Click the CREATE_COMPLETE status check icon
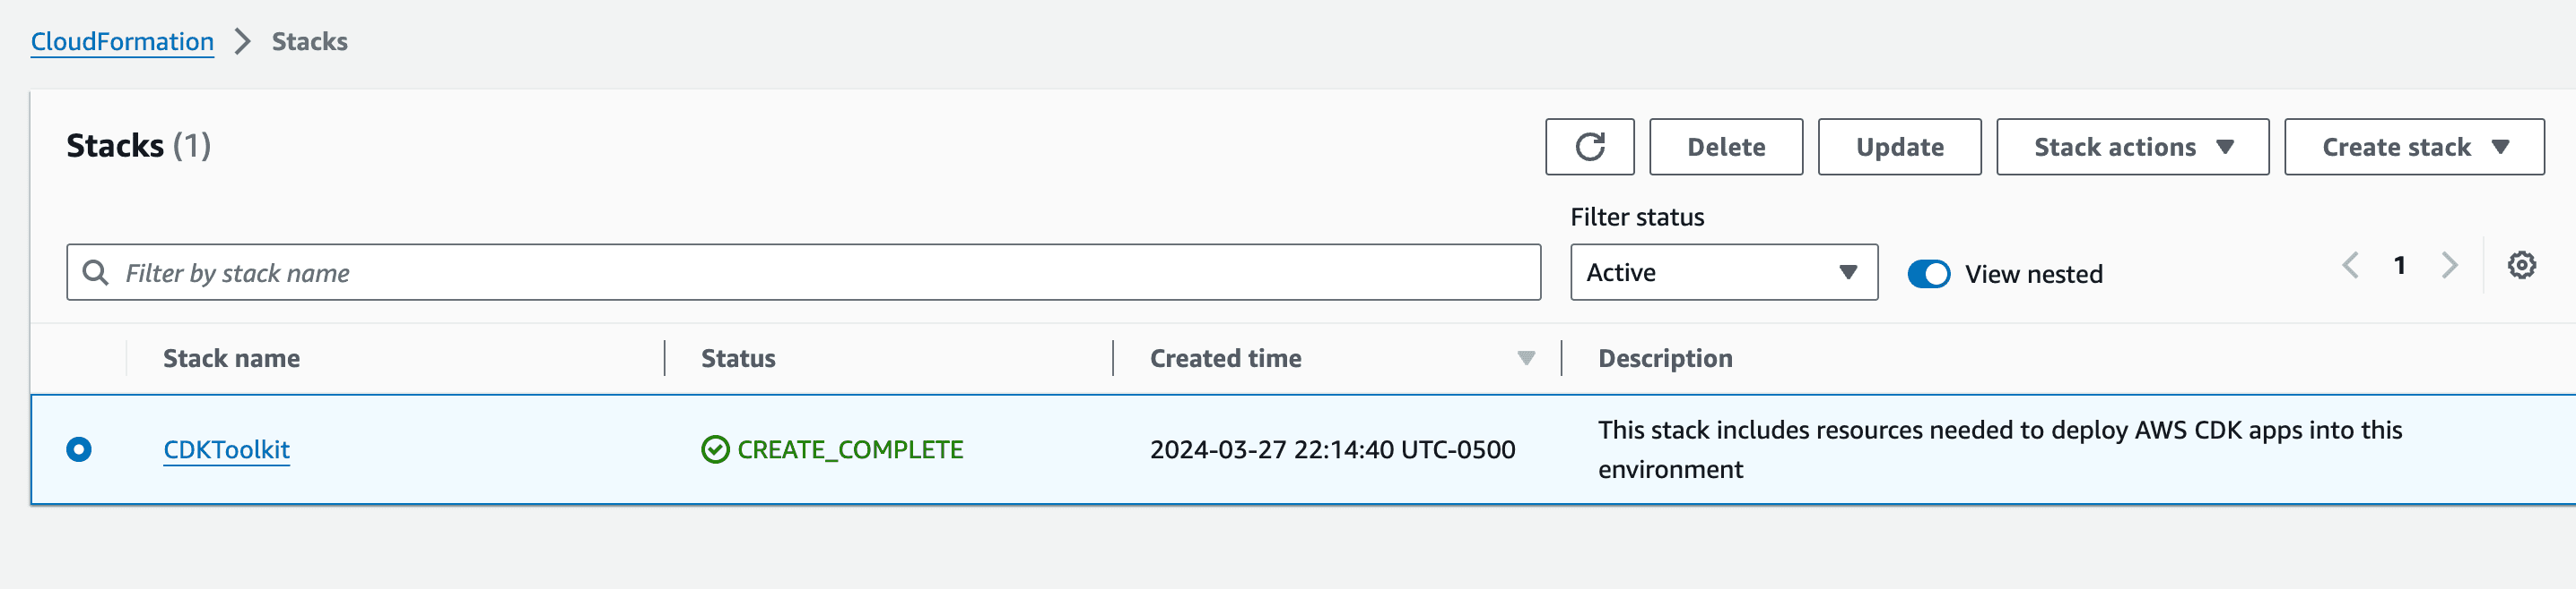 tap(715, 450)
